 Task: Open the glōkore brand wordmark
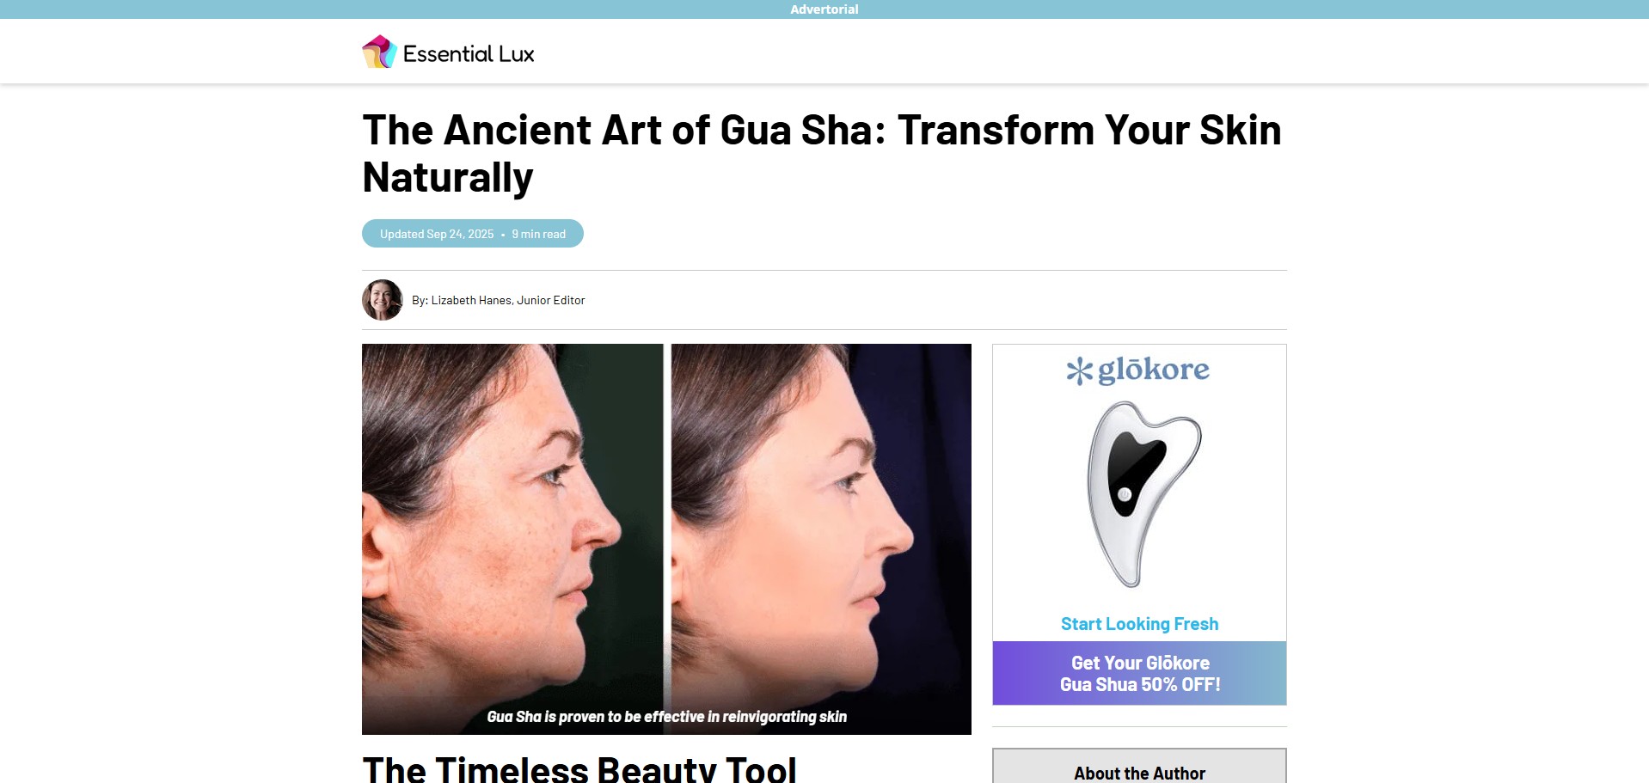point(1154,370)
